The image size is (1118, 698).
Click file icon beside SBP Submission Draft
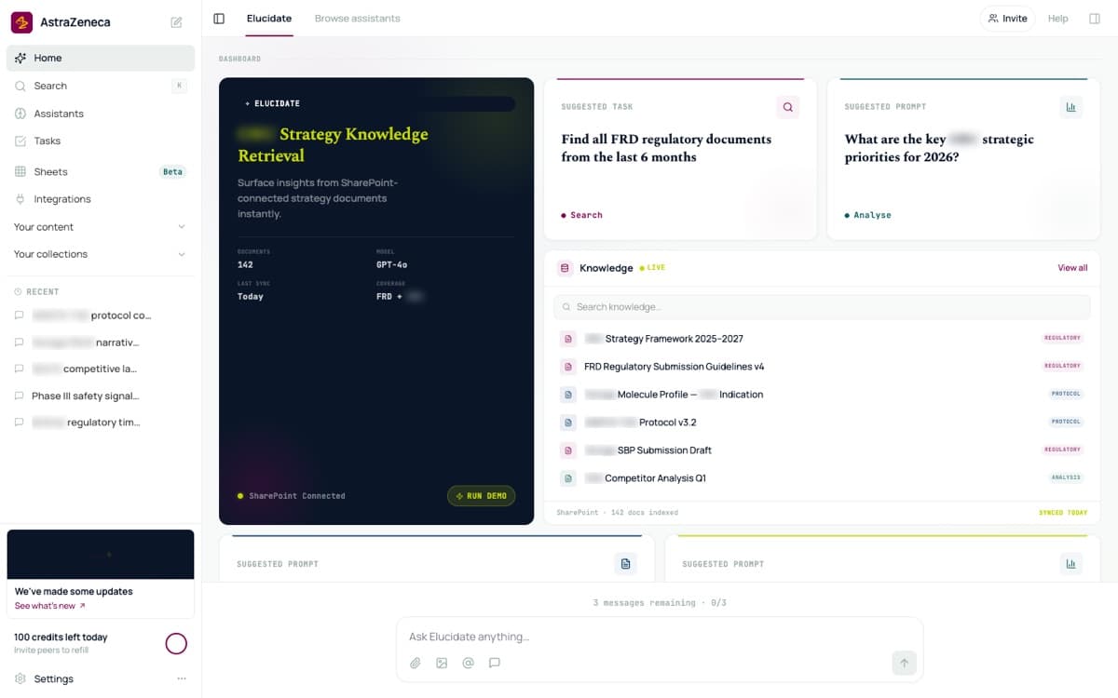click(x=568, y=450)
